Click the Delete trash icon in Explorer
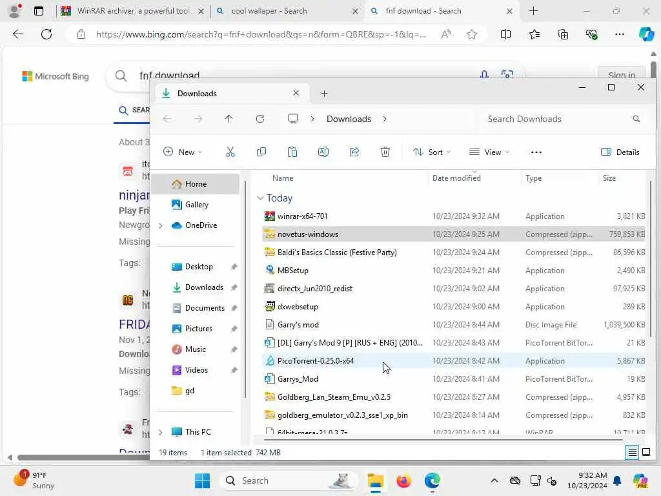The width and height of the screenshot is (661, 496). [x=385, y=152]
